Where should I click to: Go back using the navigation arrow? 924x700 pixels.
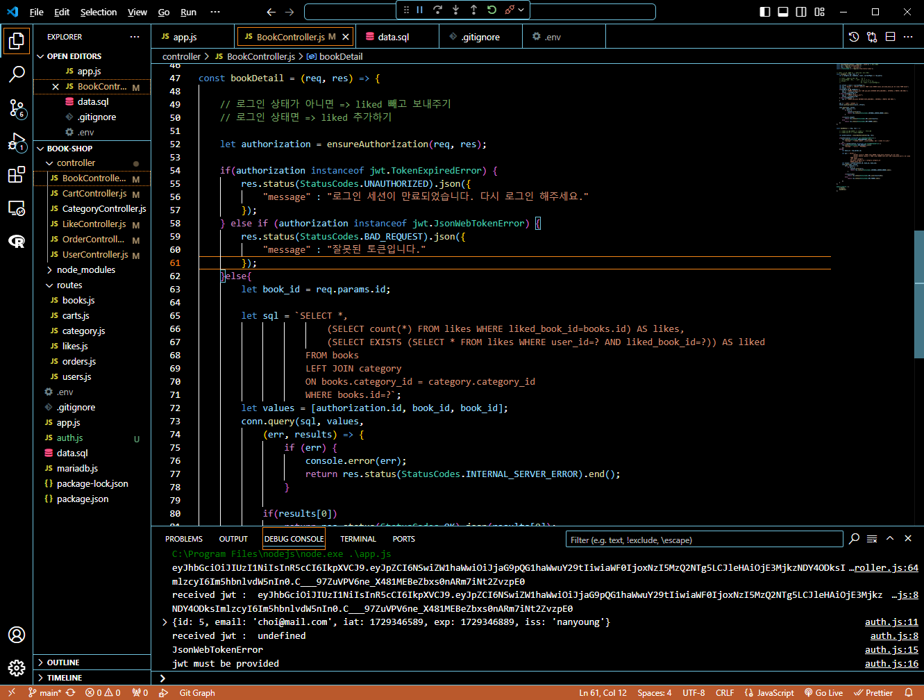[x=271, y=12]
